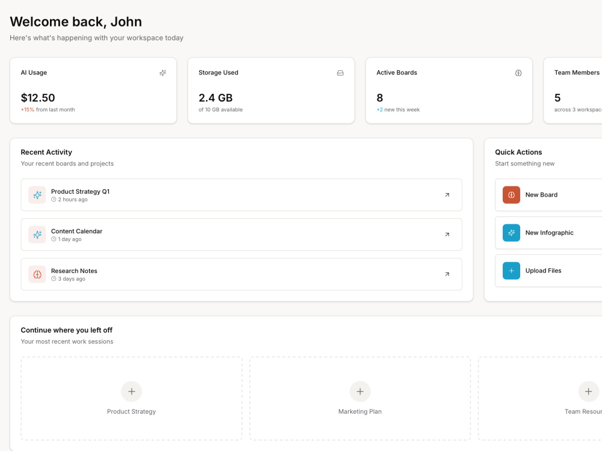Click the blue New Infographic sparkle icon
Screen dimensions: 602x451
pos(511,233)
